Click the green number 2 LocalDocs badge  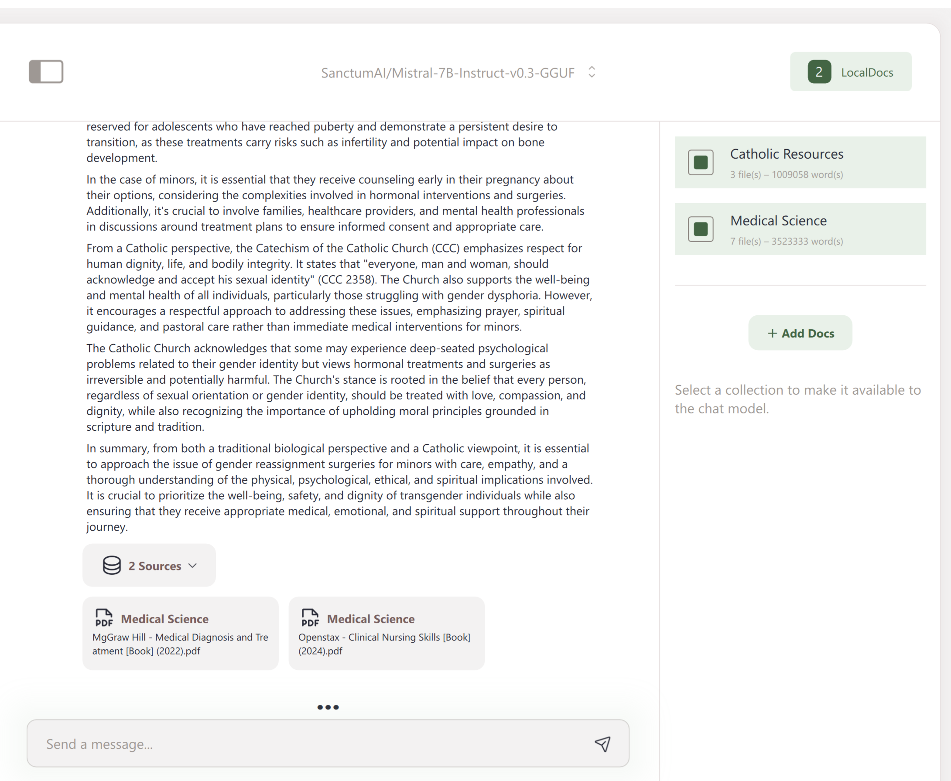tap(819, 72)
